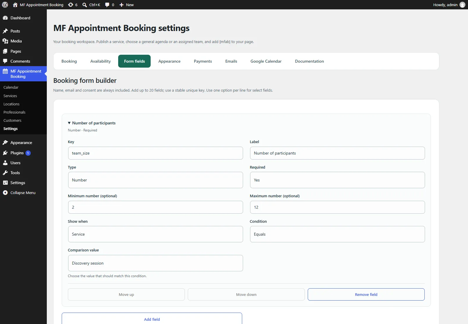The width and height of the screenshot is (468, 324).
Task: Open the Documentation tab
Action: (x=309, y=61)
